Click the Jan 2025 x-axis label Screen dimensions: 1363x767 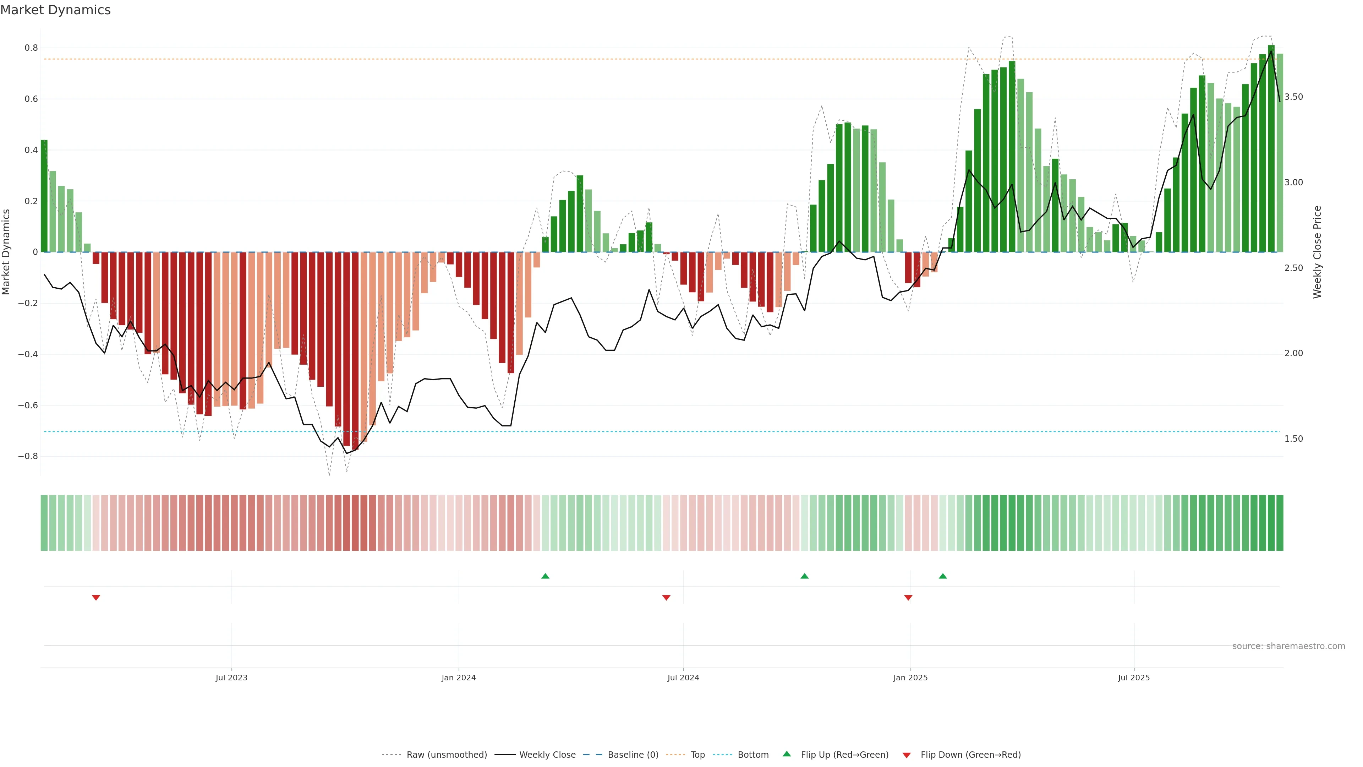tap(910, 678)
